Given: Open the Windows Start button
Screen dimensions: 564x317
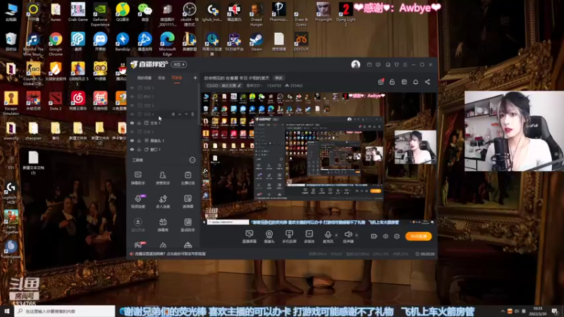Looking at the screenshot, I should [7, 311].
